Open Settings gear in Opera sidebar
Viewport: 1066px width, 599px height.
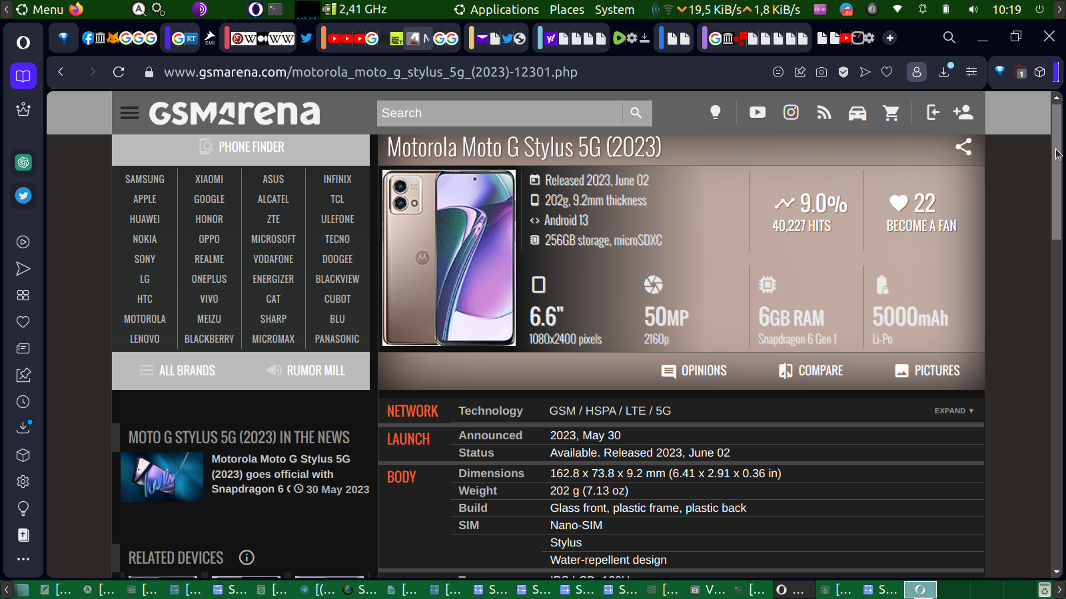pyautogui.click(x=23, y=482)
